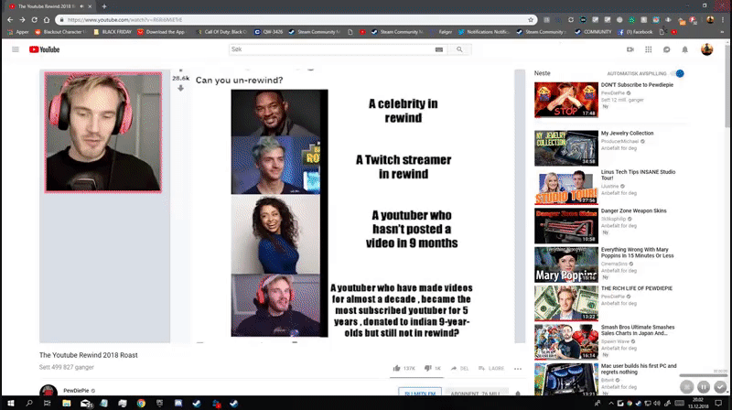Open the Windows Start menu
Screen dimensions: 732x410
point(10,403)
